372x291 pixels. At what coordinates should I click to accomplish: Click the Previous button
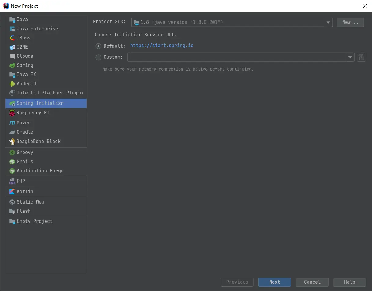click(237, 282)
